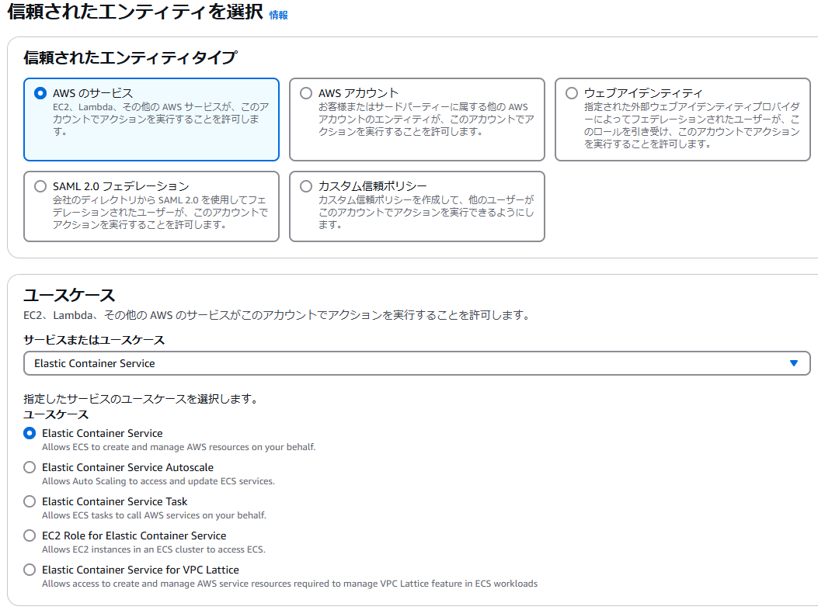Click the 信頼されたエンティティタイプ heading

point(131,57)
